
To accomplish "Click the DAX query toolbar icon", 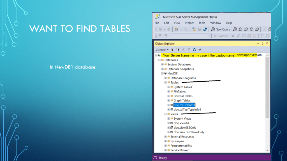I will coord(257,29).
